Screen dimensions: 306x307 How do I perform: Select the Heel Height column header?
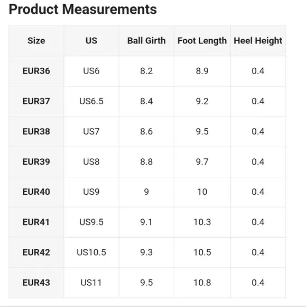[x=258, y=41]
